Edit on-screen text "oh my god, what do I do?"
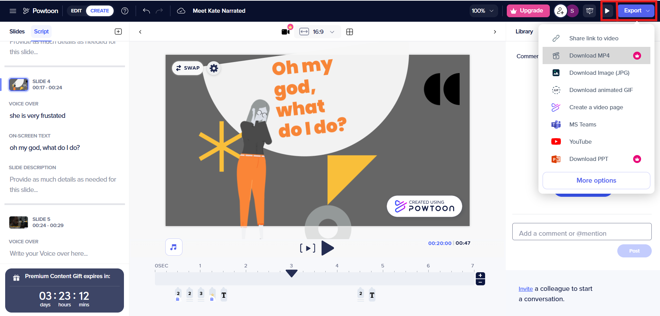Viewport: 660px width, 316px height. (x=45, y=148)
